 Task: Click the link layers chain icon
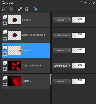click(x=20, y=9)
